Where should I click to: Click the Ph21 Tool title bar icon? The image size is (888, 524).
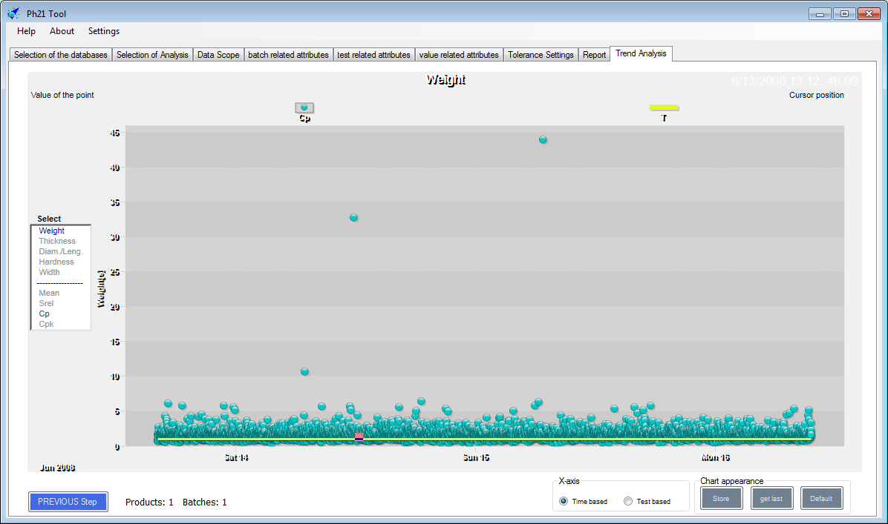tap(13, 13)
